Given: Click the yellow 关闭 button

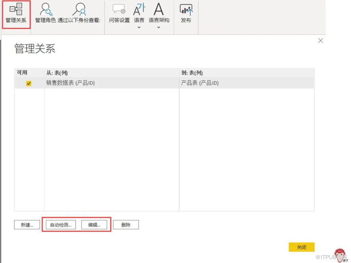Looking at the screenshot, I should pos(301,247).
